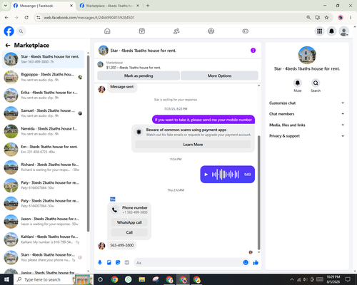Show hidden tray icons chevron
This screenshot has width=357, height=285.
point(292,279)
